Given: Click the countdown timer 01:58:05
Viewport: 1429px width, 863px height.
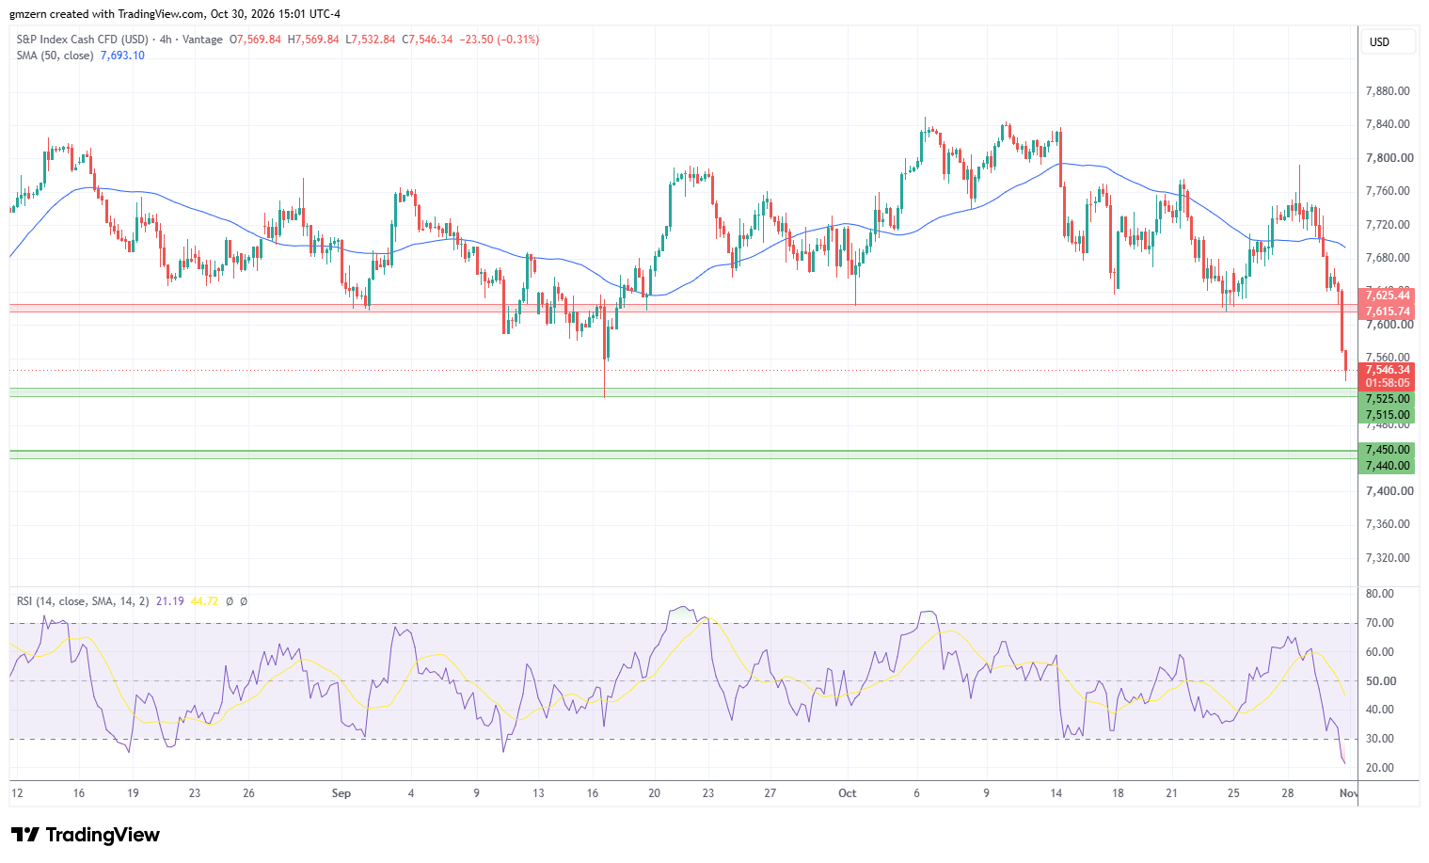Looking at the screenshot, I should (1388, 383).
